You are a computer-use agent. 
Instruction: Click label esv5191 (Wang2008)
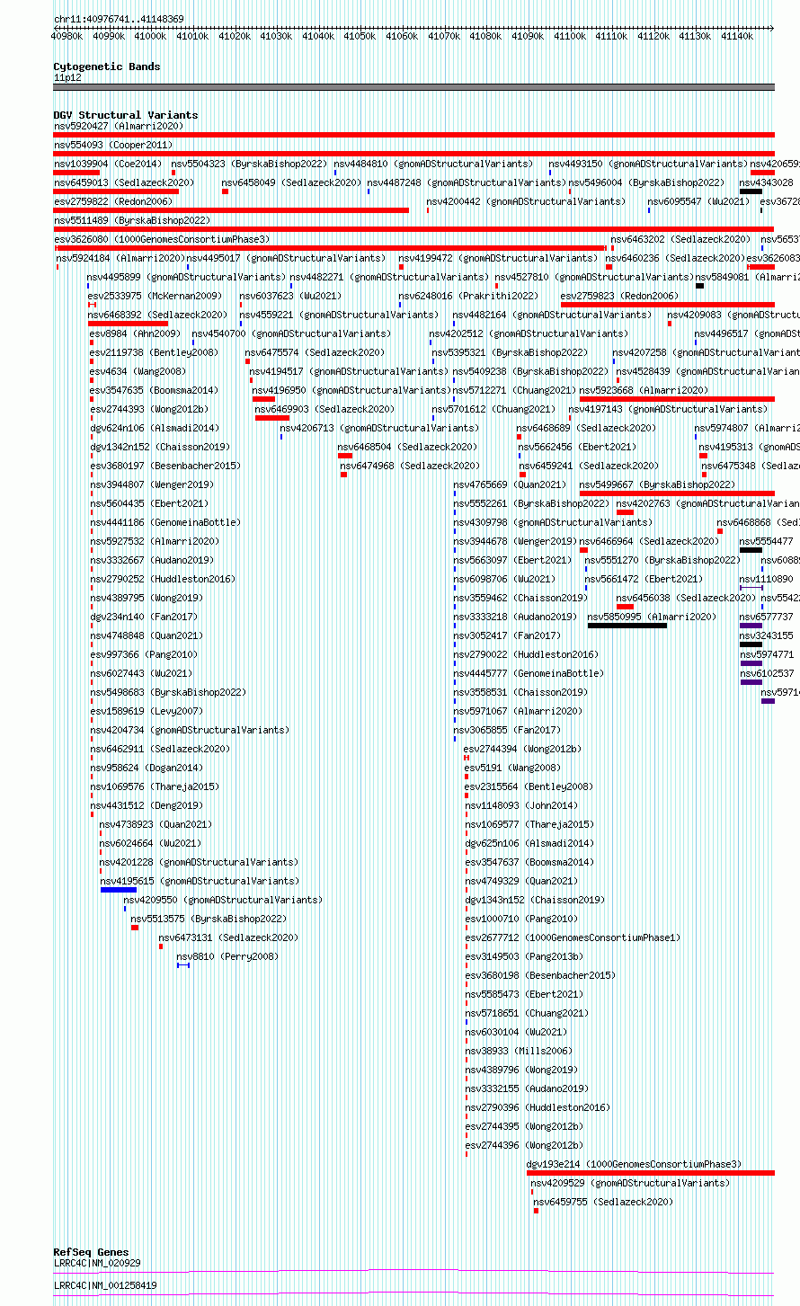click(512, 768)
